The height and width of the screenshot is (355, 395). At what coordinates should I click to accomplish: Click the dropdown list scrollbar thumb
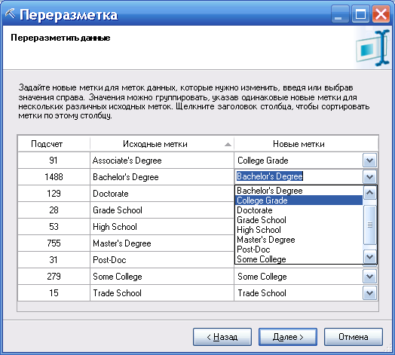[x=369, y=225]
